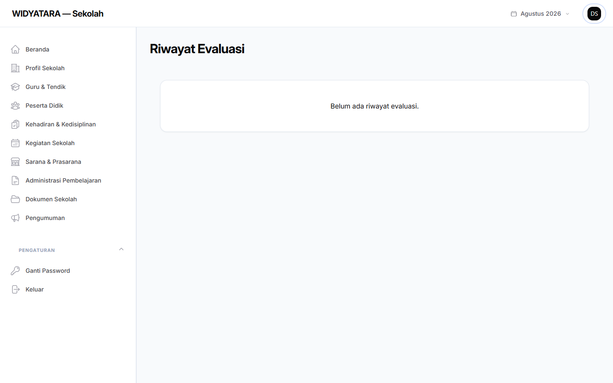The width and height of the screenshot is (613, 383).
Task: Open the Pengumuman text link
Action: coord(45,218)
